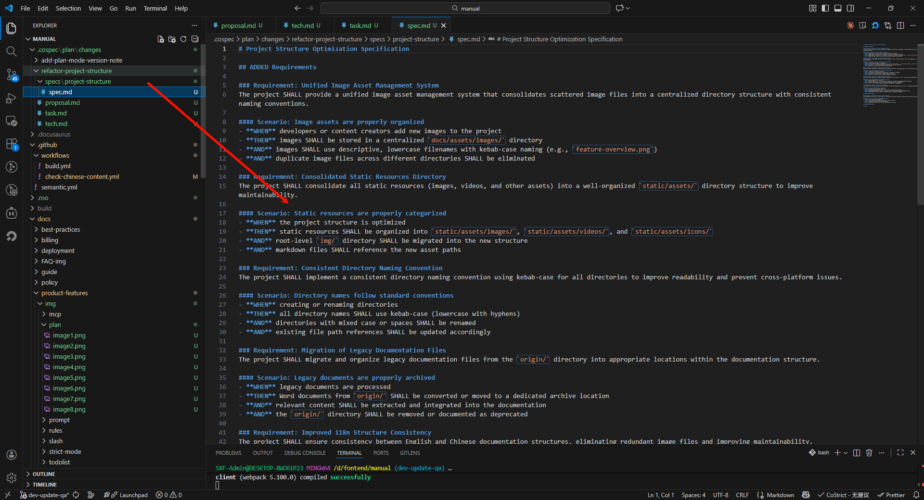Collapse all folders in Explorer
924x500 pixels.
click(x=195, y=39)
